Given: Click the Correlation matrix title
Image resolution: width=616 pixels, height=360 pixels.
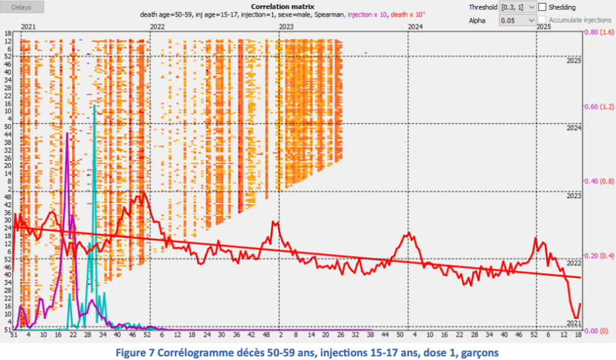Looking at the screenshot, I should coord(279,6).
